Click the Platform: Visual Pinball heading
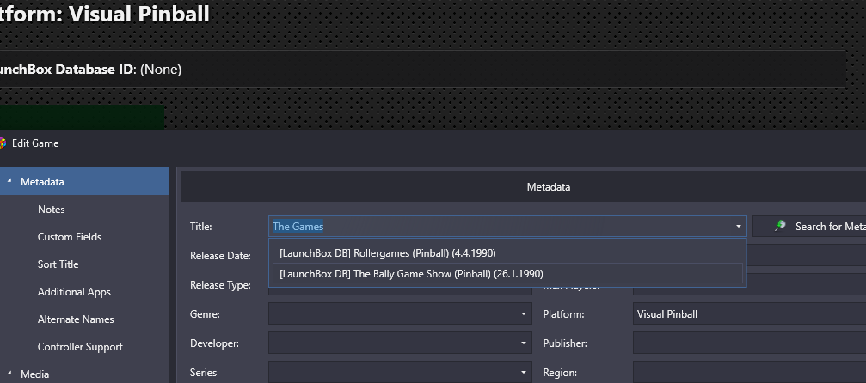 105,14
